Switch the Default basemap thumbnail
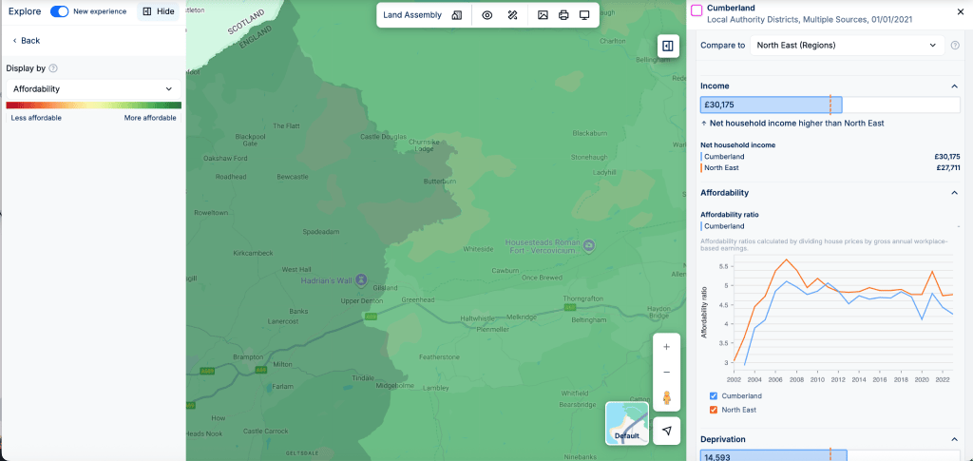 pyautogui.click(x=627, y=423)
